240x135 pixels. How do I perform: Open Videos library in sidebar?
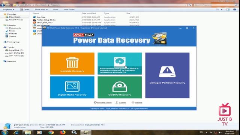[x=12, y=36]
